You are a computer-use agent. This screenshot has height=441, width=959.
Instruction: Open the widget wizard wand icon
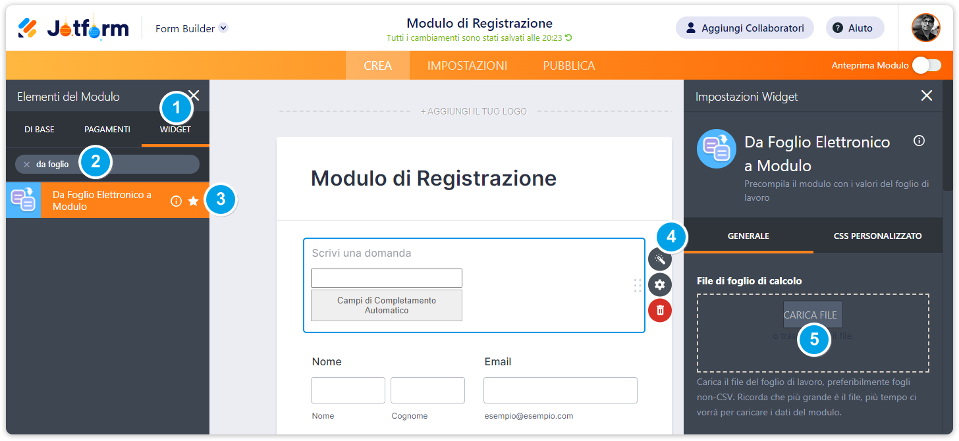pos(660,260)
